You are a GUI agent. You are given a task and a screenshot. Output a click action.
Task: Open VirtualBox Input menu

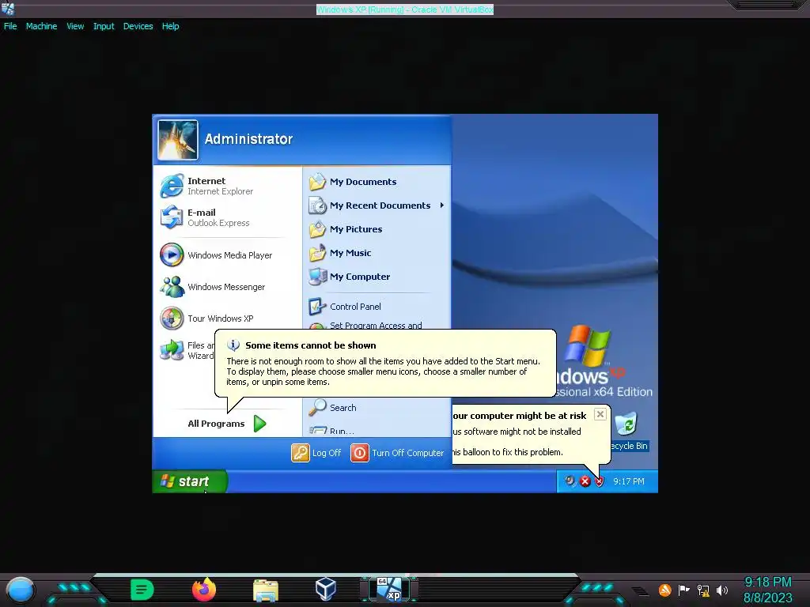[x=104, y=26]
